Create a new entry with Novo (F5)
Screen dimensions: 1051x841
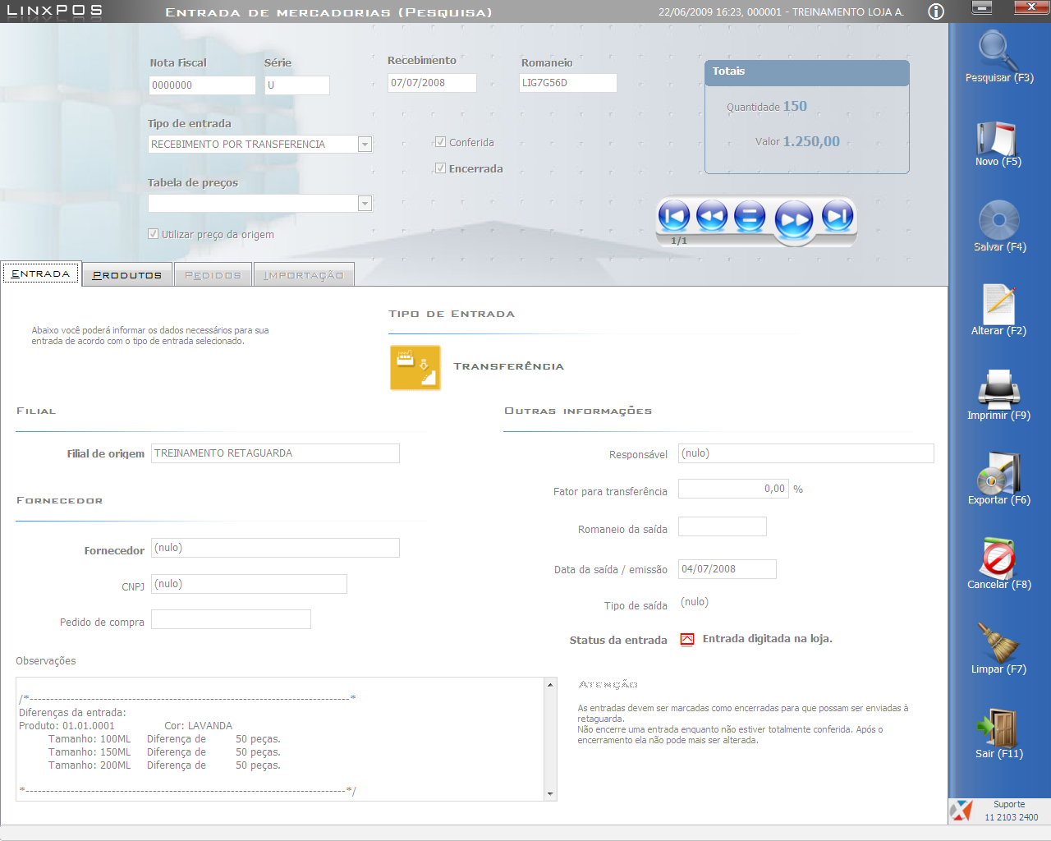click(997, 138)
